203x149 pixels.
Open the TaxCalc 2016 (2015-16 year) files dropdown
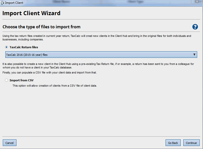(x=99, y=55)
